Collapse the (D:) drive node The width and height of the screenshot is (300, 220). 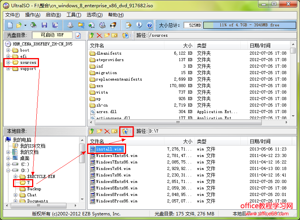point(8,170)
